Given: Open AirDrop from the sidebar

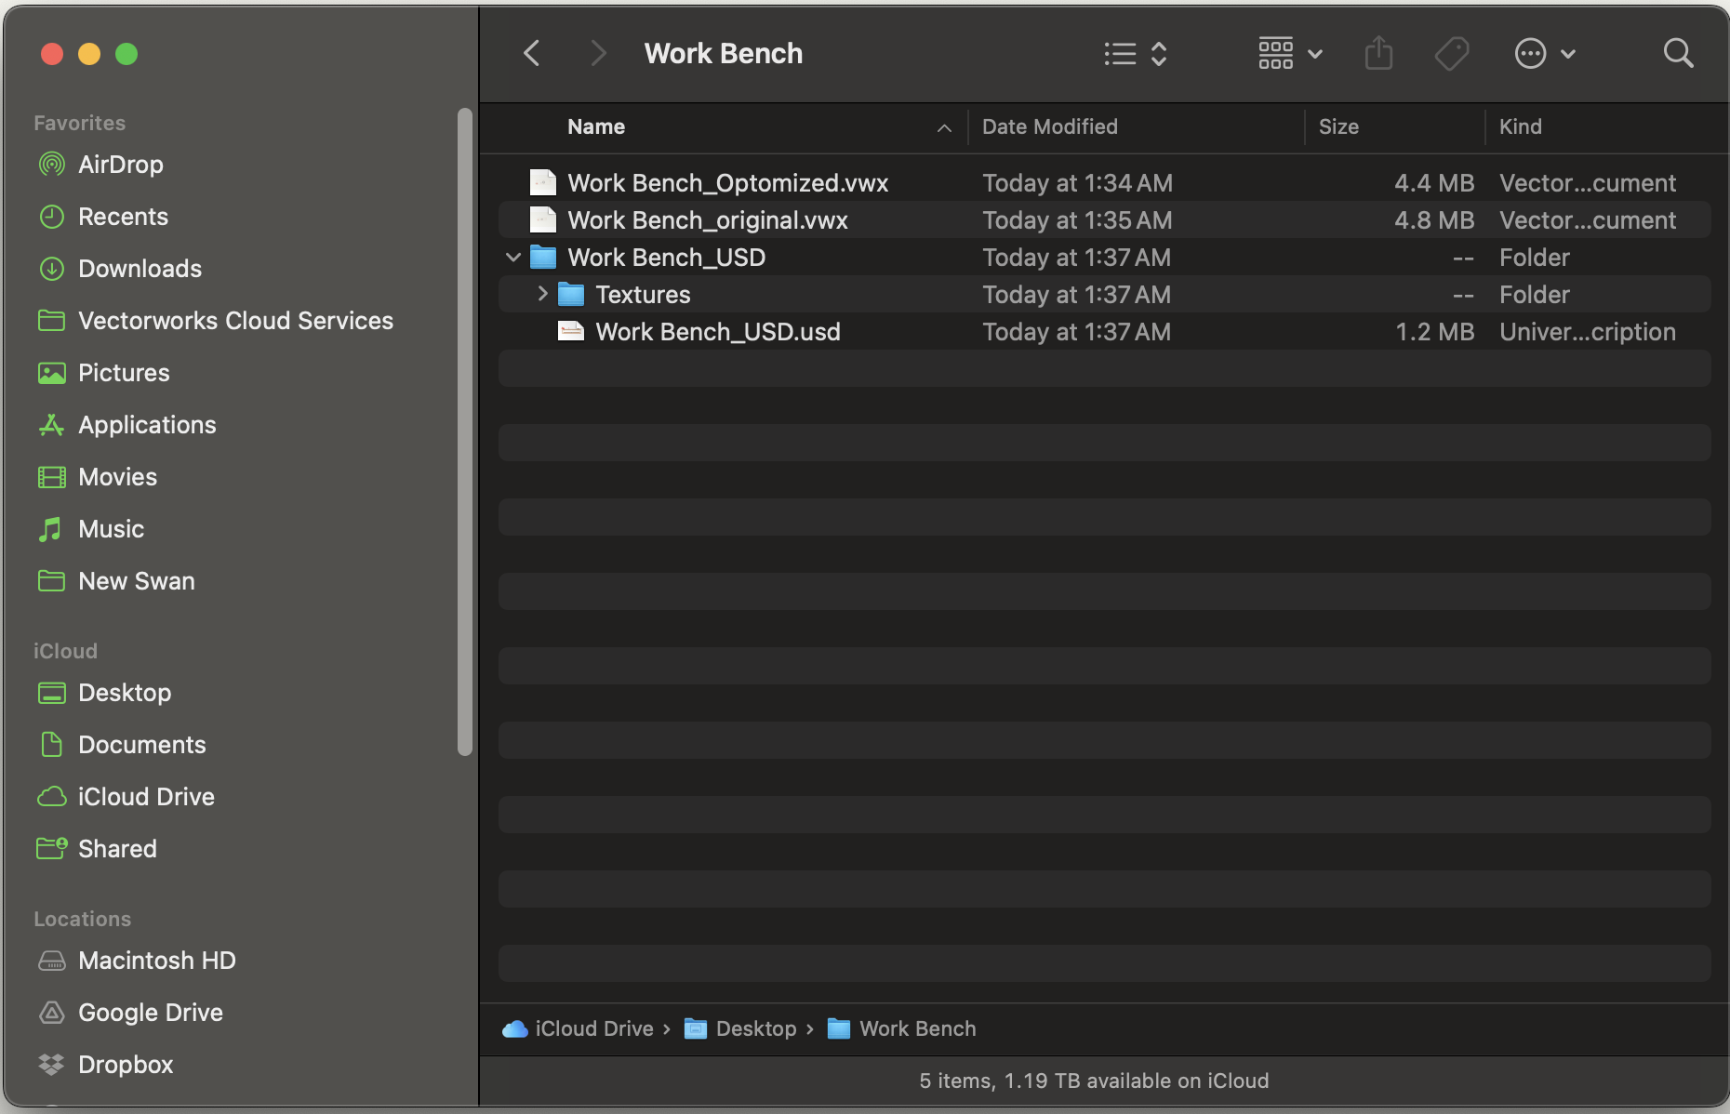Looking at the screenshot, I should click(x=120, y=165).
